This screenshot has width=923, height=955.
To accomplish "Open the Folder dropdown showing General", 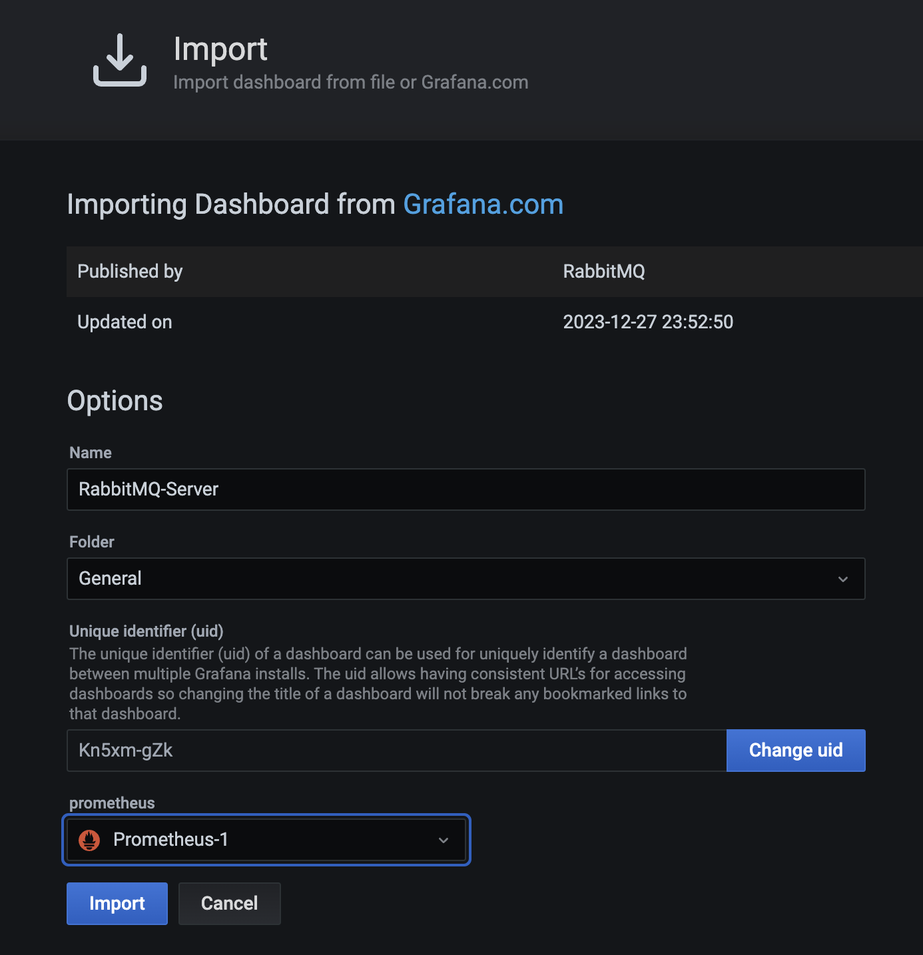I will coord(466,579).
